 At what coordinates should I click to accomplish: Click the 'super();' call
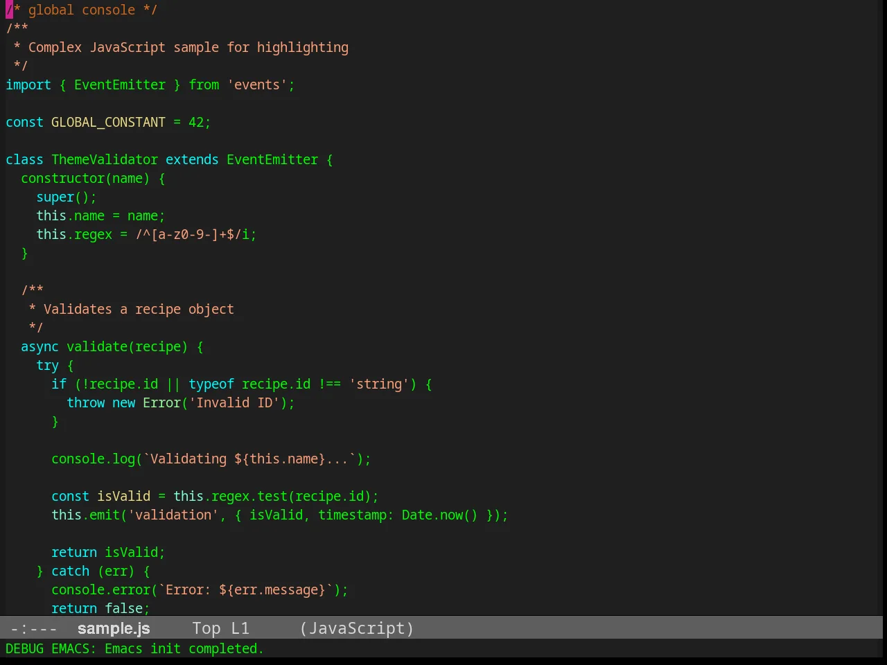[x=67, y=197]
